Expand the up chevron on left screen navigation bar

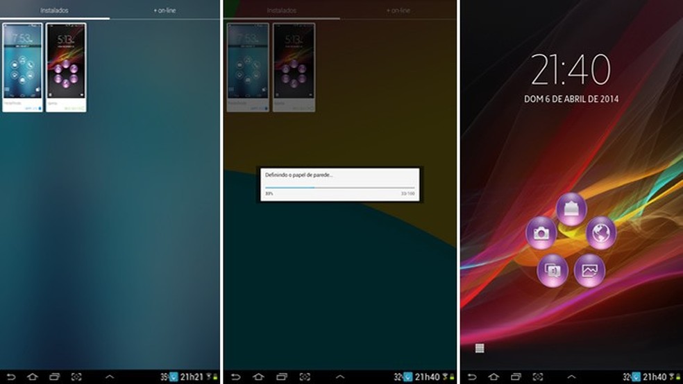coord(110,376)
